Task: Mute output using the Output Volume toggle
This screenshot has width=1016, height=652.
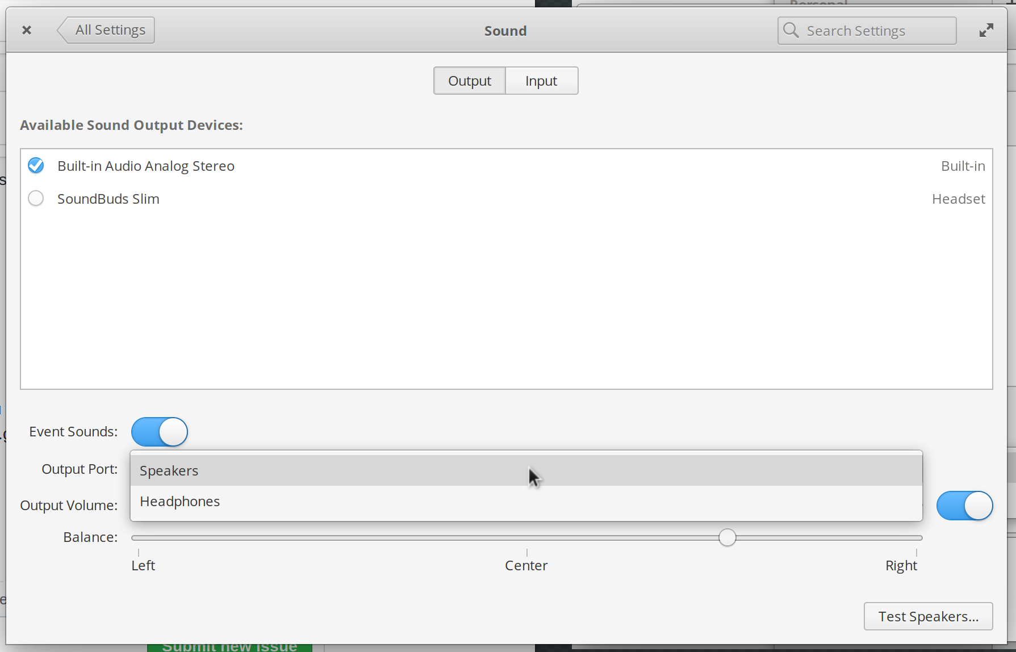Action: pos(965,506)
